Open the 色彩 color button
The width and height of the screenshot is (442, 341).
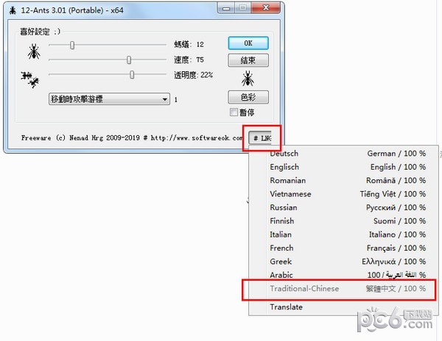[248, 97]
